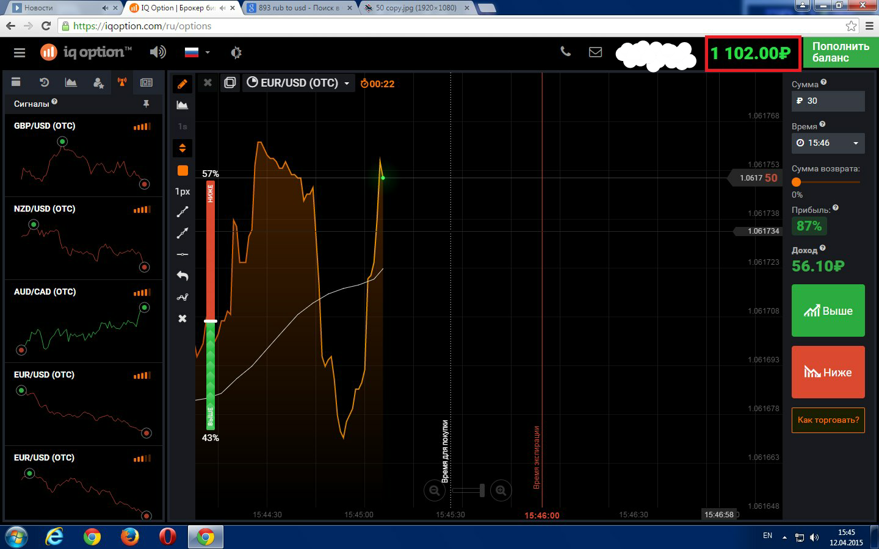Pin the Сигналы panel with the pin icon
Image resolution: width=879 pixels, height=549 pixels.
pos(146,104)
